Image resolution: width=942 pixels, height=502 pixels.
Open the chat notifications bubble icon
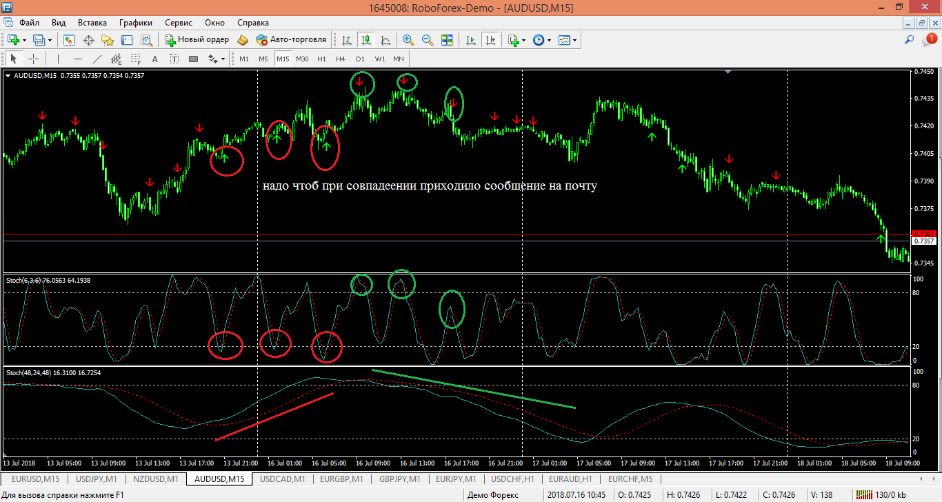(x=929, y=40)
